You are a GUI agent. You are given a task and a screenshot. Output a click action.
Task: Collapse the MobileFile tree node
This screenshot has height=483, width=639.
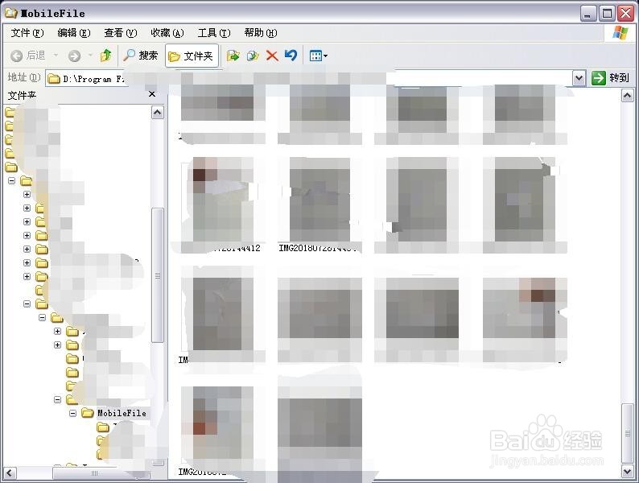coord(72,413)
